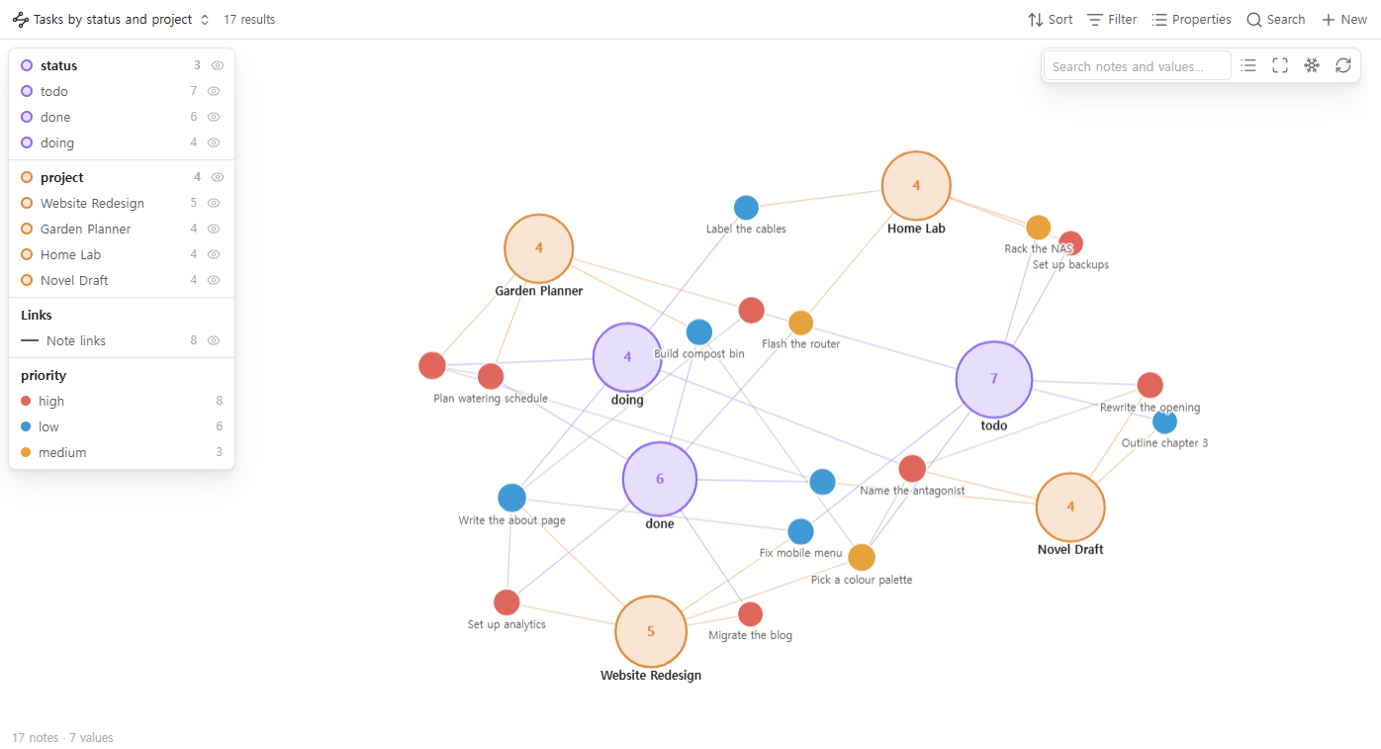Screen dimensions: 1381x749
Task: Toggle Novel Draft visibility in legend
Action: click(x=214, y=280)
